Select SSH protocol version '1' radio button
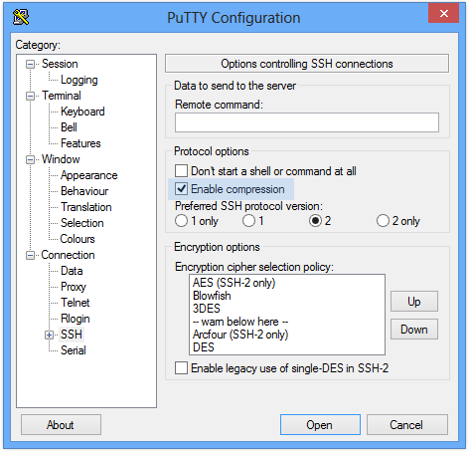This screenshot has height=452, width=470. click(248, 221)
